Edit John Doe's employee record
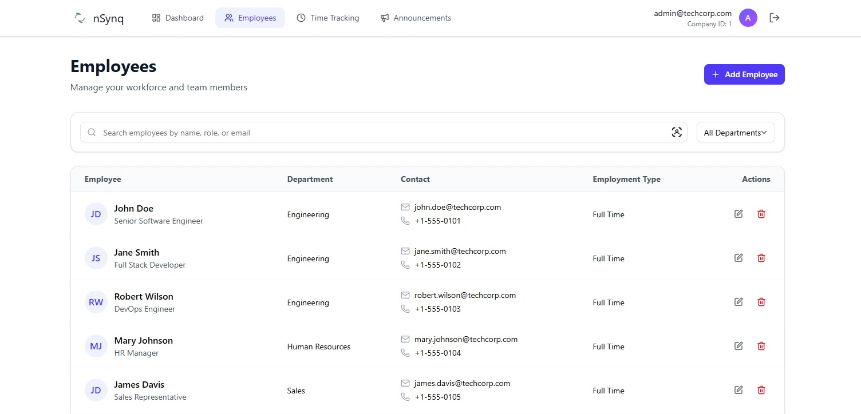Screen dimensions: 861x414 738,213
